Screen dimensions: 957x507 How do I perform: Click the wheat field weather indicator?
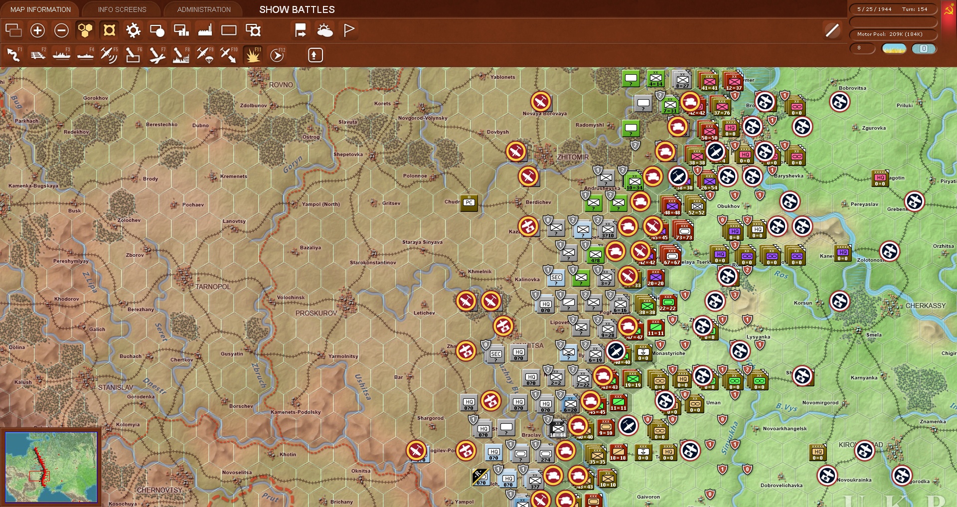pos(894,48)
